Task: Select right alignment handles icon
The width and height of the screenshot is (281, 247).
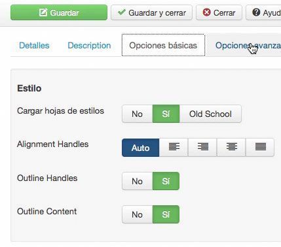Action: tap(202, 148)
